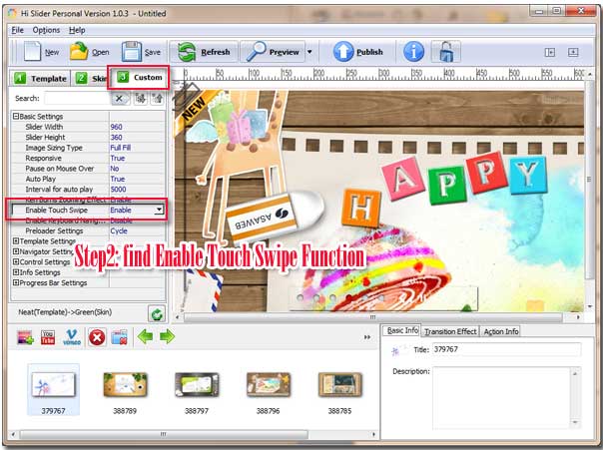Switch to the Transition Effect tab
This screenshot has height=450, width=603.
tap(449, 331)
